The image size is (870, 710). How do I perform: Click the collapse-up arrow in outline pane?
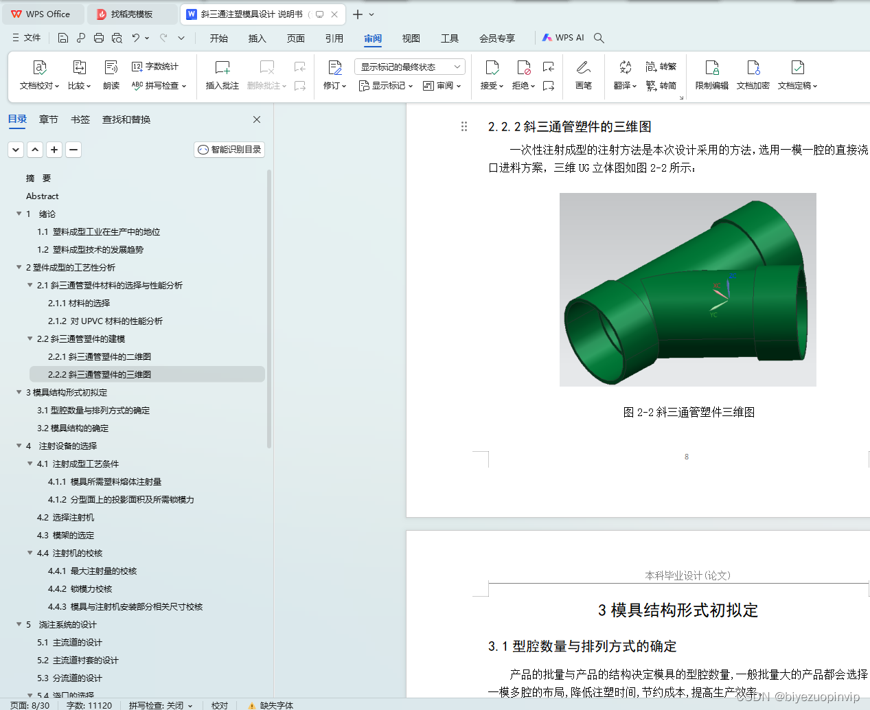click(x=35, y=150)
